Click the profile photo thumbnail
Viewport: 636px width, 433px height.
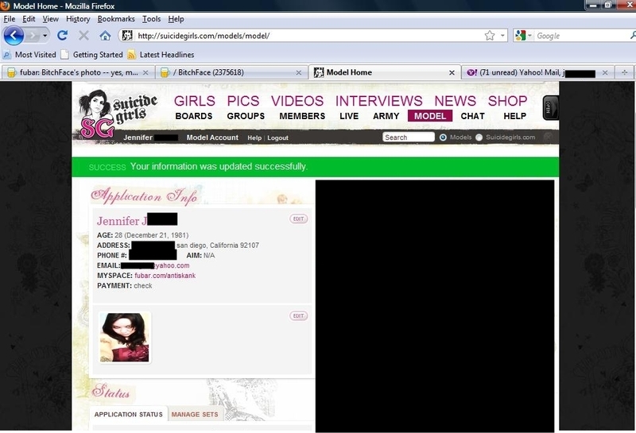click(x=125, y=338)
